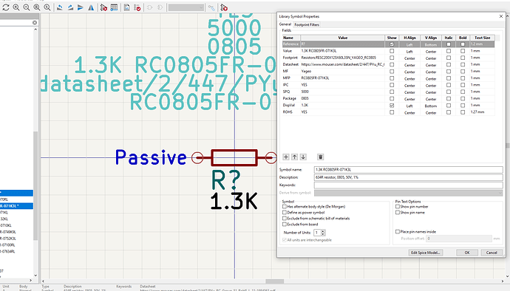Mirror the symbol horizontally
This screenshot has width=510, height=291.
pyautogui.click(x=91, y=7)
